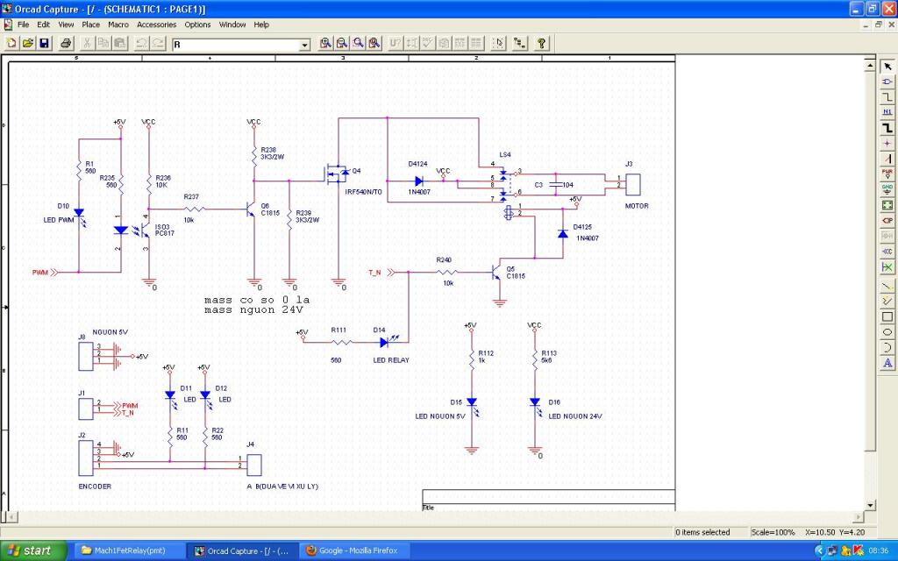Click the LED NGUON 24V label
The image size is (898, 561).
coord(575,416)
